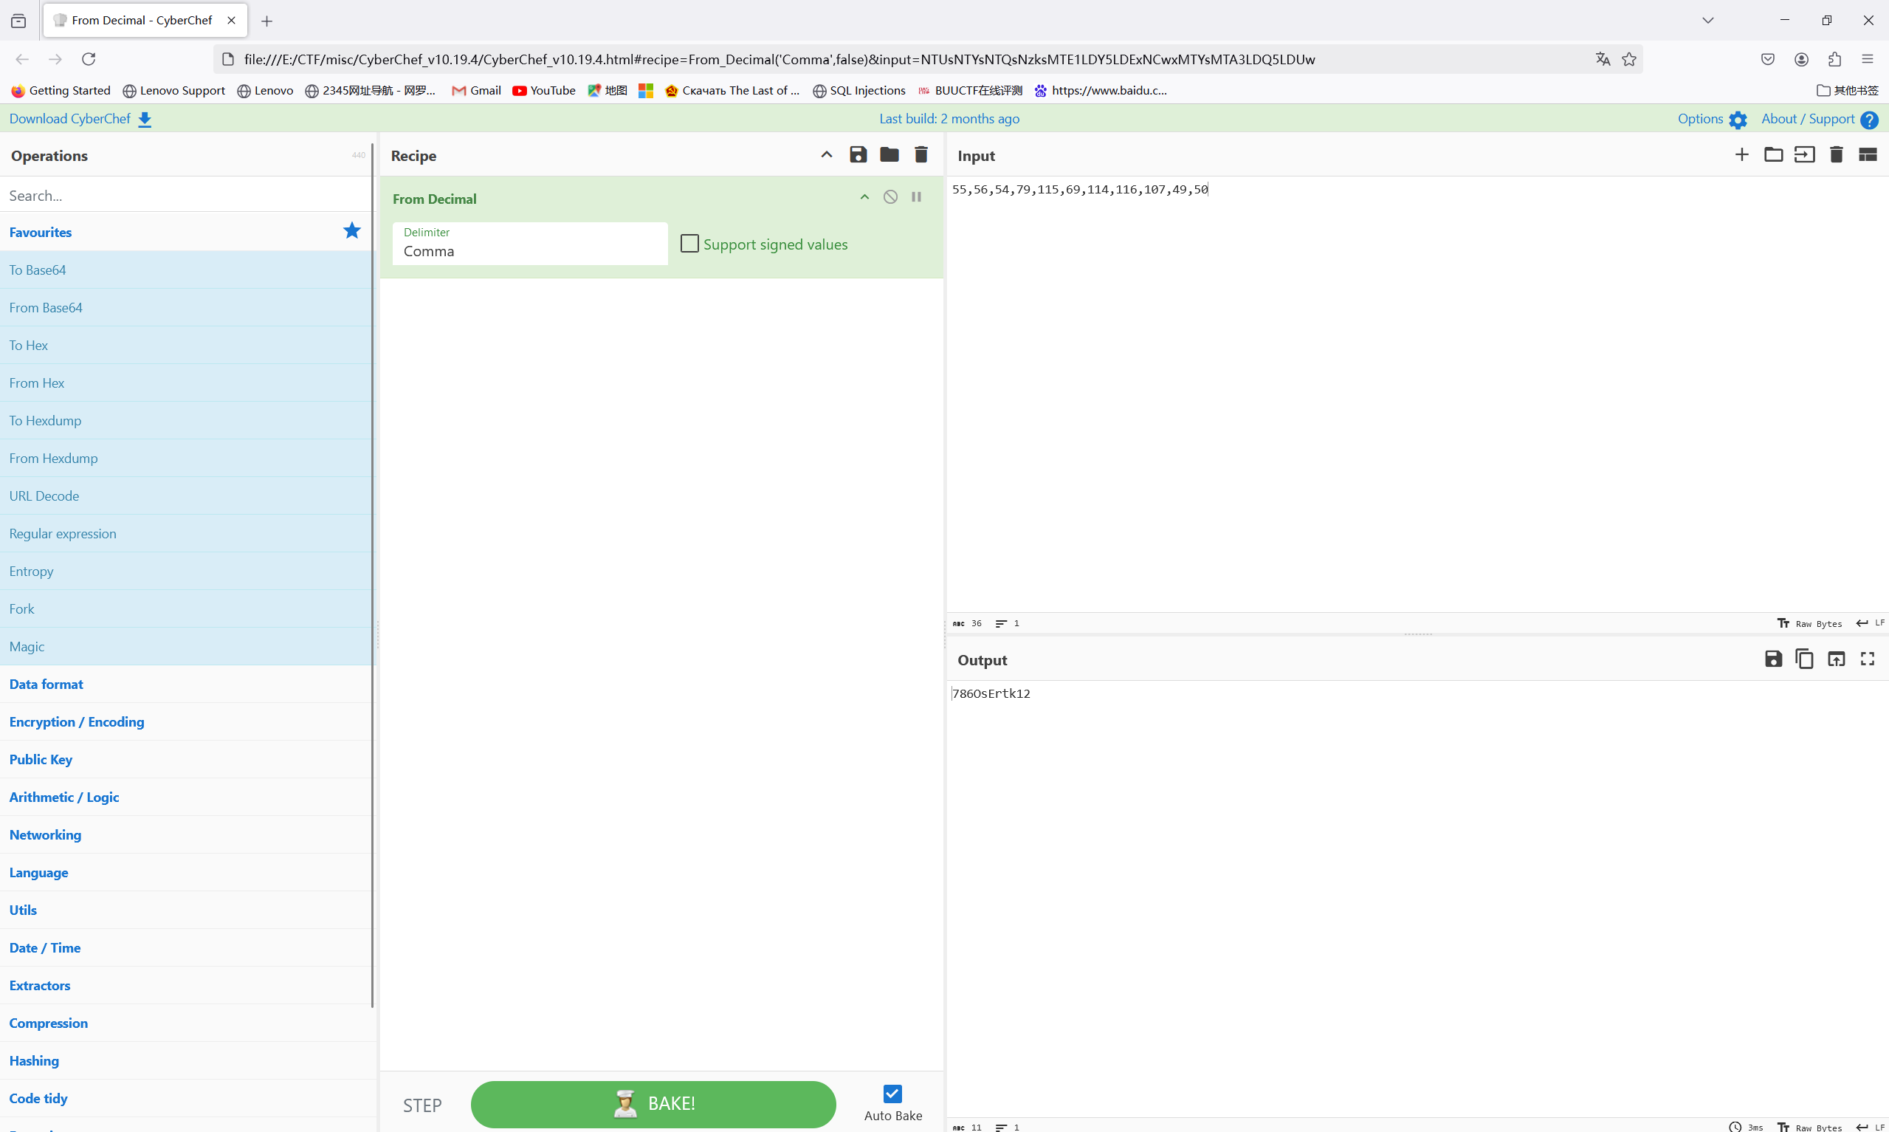1889x1132 pixels.
Task: Turn off the Auto Bake checkbox
Action: click(x=892, y=1094)
